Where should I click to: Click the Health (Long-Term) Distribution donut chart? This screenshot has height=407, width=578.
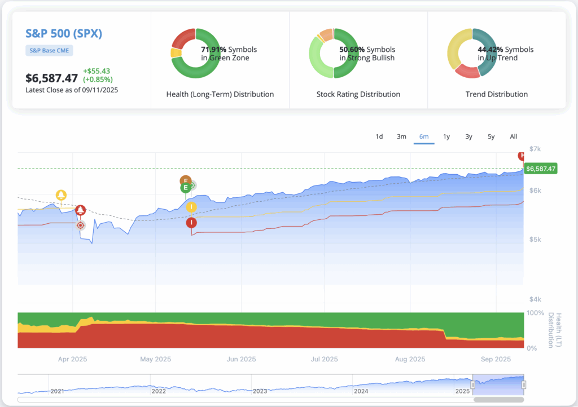point(195,54)
